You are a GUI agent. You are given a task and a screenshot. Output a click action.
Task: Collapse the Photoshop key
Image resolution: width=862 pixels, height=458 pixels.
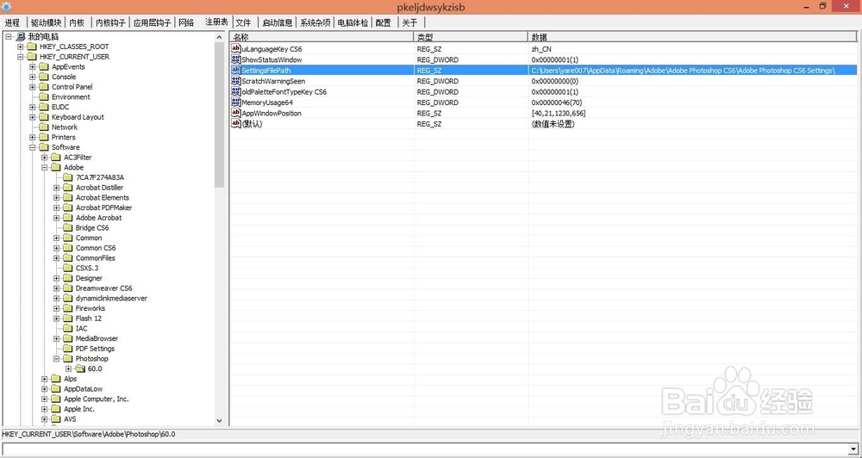click(x=57, y=359)
